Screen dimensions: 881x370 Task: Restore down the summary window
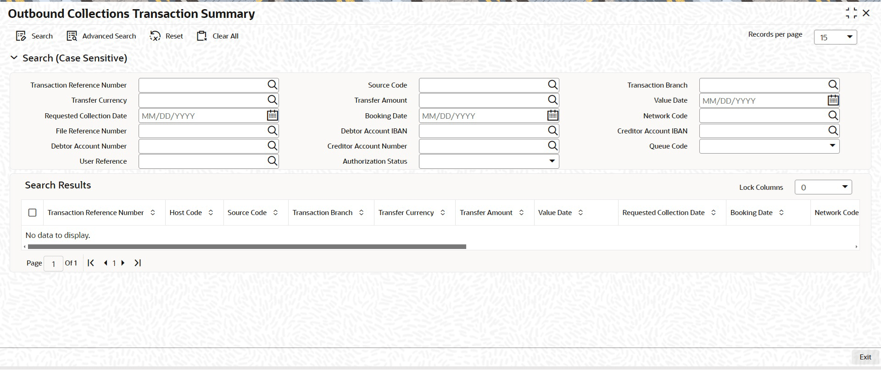click(x=851, y=13)
